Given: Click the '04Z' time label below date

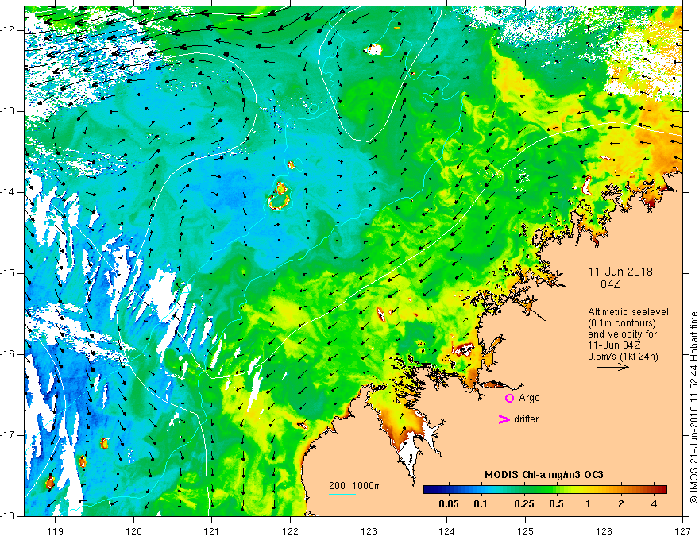Looking at the screenshot, I should click(610, 284).
